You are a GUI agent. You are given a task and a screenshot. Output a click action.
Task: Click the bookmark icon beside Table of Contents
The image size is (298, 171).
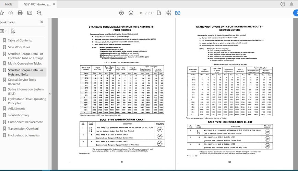tap(4, 40)
